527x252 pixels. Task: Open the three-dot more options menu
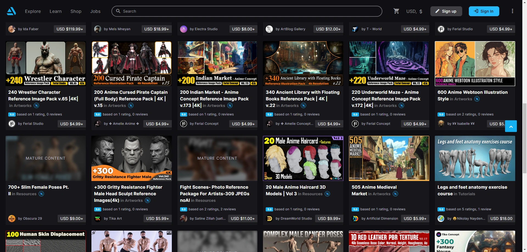[x=512, y=11]
